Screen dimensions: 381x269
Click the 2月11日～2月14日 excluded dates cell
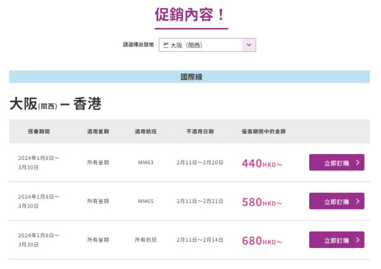200,240
